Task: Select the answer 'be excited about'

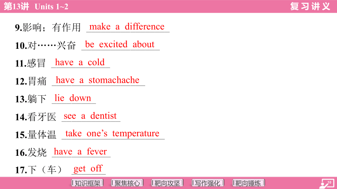Action: click(120, 45)
